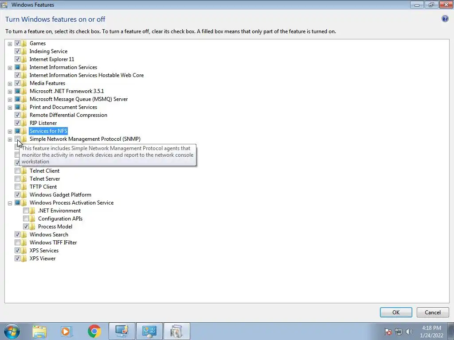
Task: Uncheck the XPS Services checkbox
Action: (x=17, y=251)
